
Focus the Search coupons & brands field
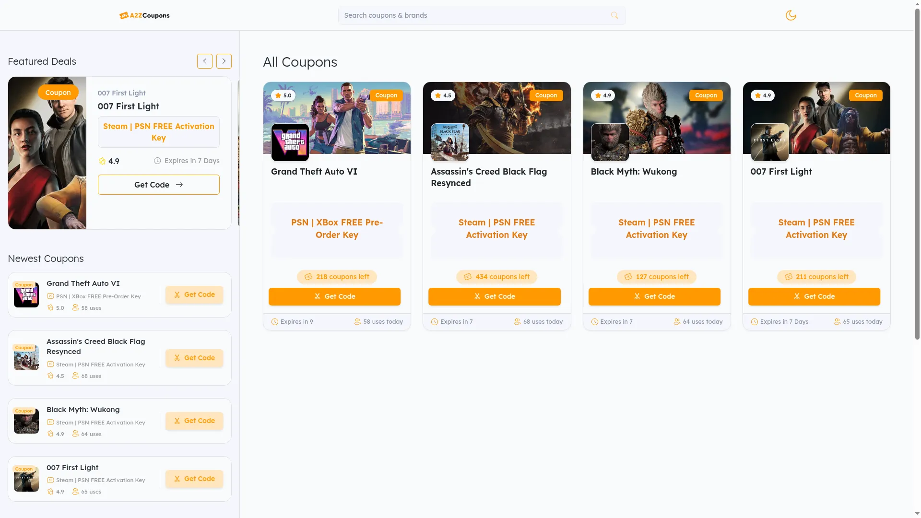482,15
